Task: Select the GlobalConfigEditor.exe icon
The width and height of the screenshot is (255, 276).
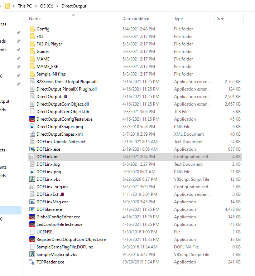Action: coord(32,217)
